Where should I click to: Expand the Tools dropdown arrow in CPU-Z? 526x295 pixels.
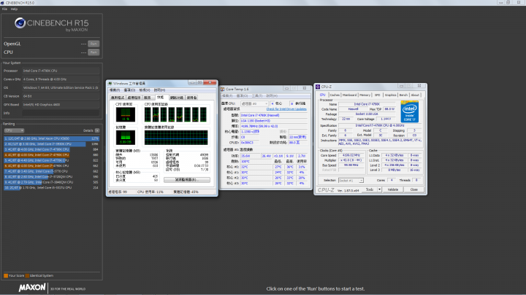pyautogui.click(x=379, y=189)
